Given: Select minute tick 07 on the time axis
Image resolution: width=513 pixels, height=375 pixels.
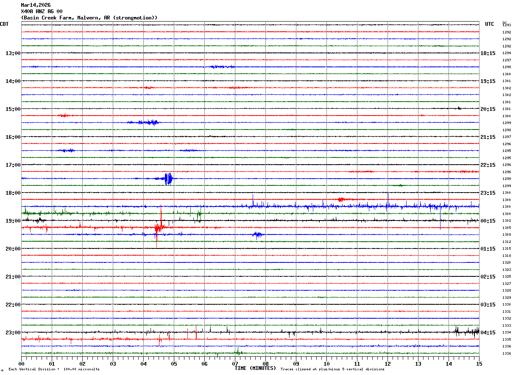Looking at the screenshot, I should click(x=235, y=364).
